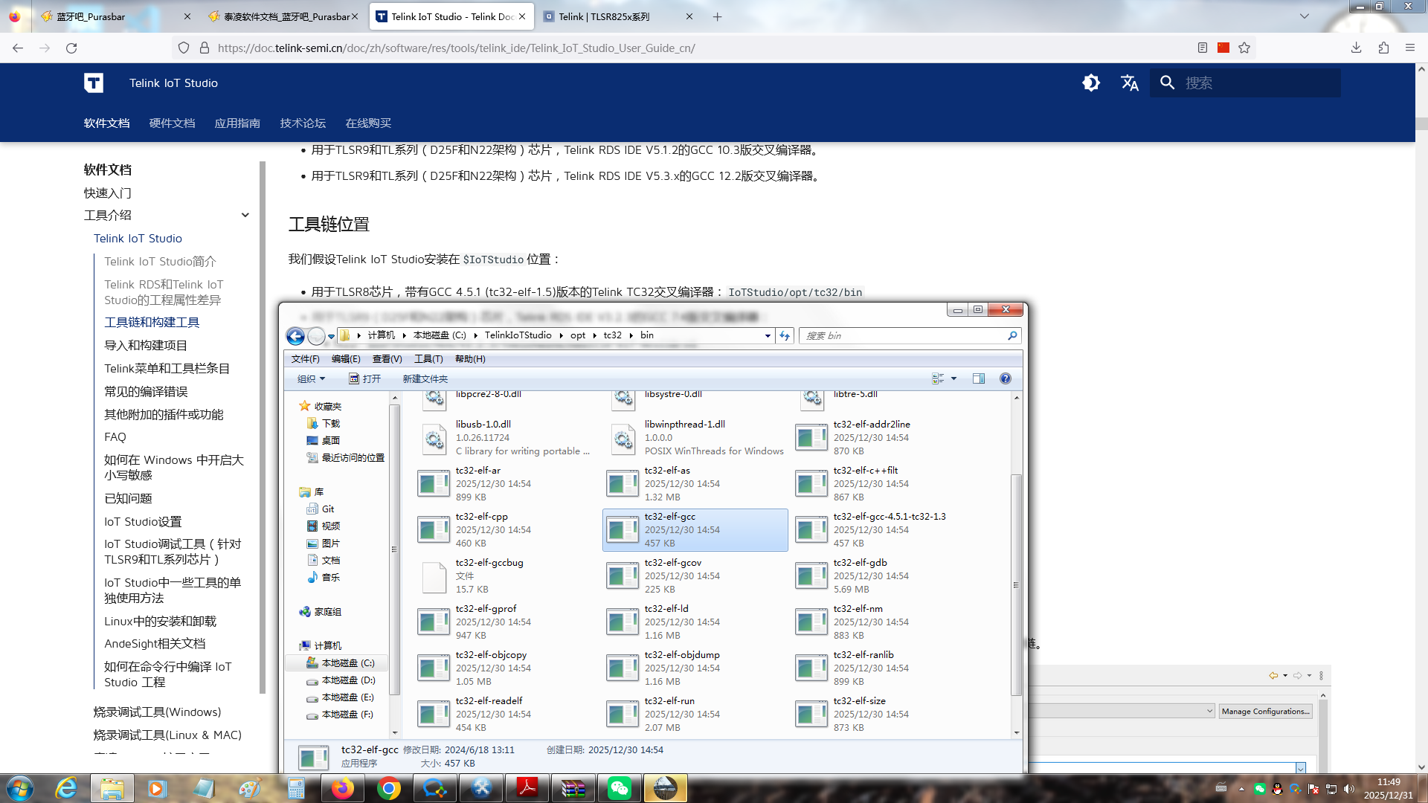The height and width of the screenshot is (803, 1428).
Task: Go to FAQ in sidebar
Action: [115, 437]
